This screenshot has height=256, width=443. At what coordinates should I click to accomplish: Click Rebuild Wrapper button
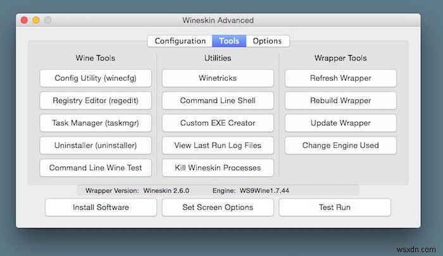[x=340, y=101]
